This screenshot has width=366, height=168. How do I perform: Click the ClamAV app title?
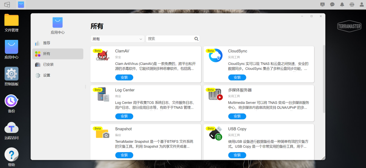pyautogui.click(x=122, y=51)
